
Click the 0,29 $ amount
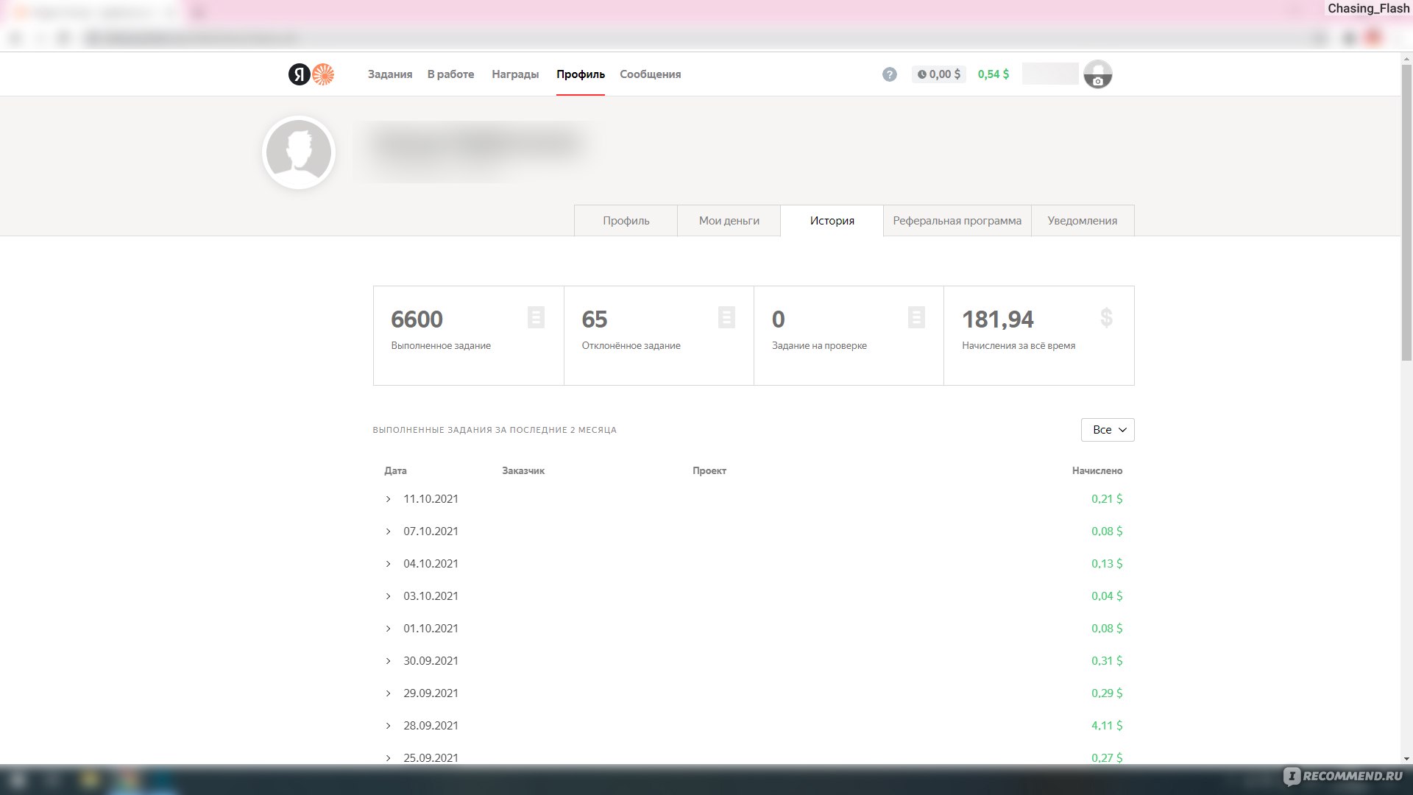pyautogui.click(x=1107, y=693)
